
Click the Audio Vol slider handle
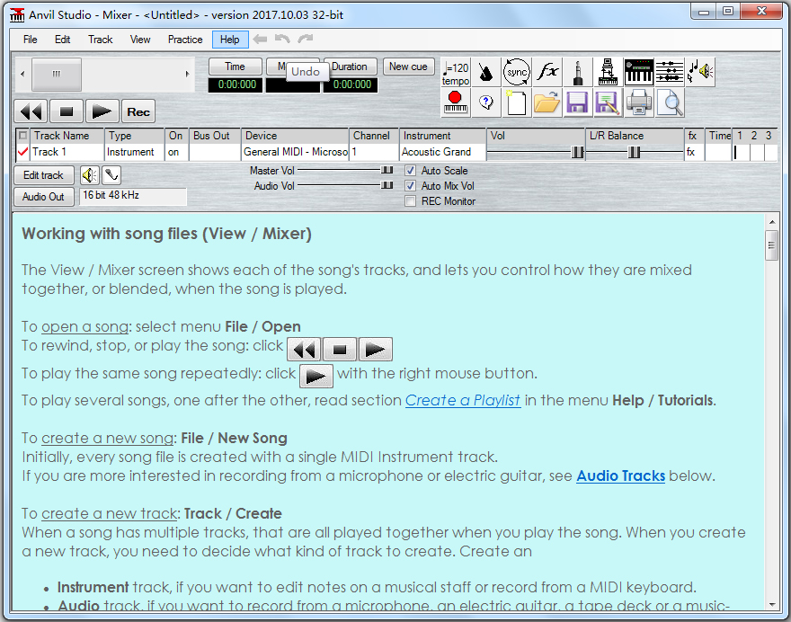387,186
